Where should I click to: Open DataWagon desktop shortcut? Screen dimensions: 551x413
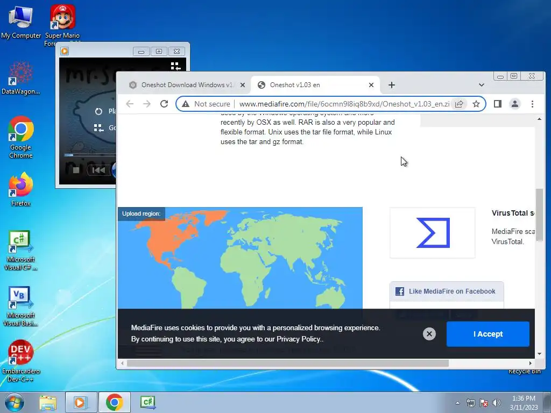coord(20,78)
